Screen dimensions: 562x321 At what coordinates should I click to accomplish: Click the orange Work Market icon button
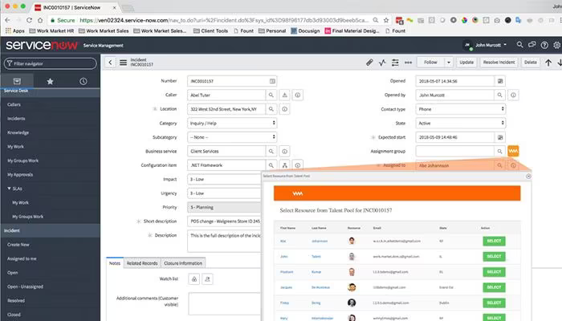coord(513,151)
